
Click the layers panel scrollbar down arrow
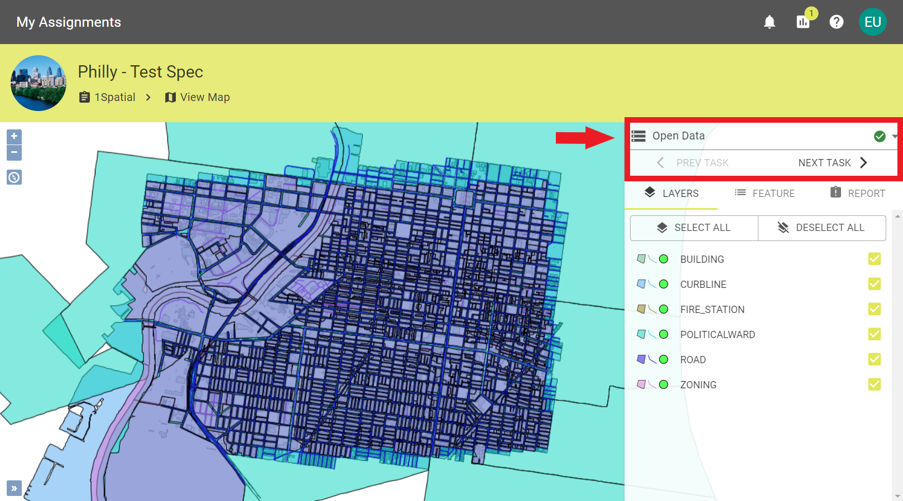897,496
